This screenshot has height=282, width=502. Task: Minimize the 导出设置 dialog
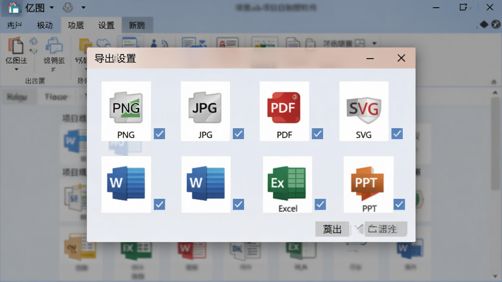(x=370, y=58)
